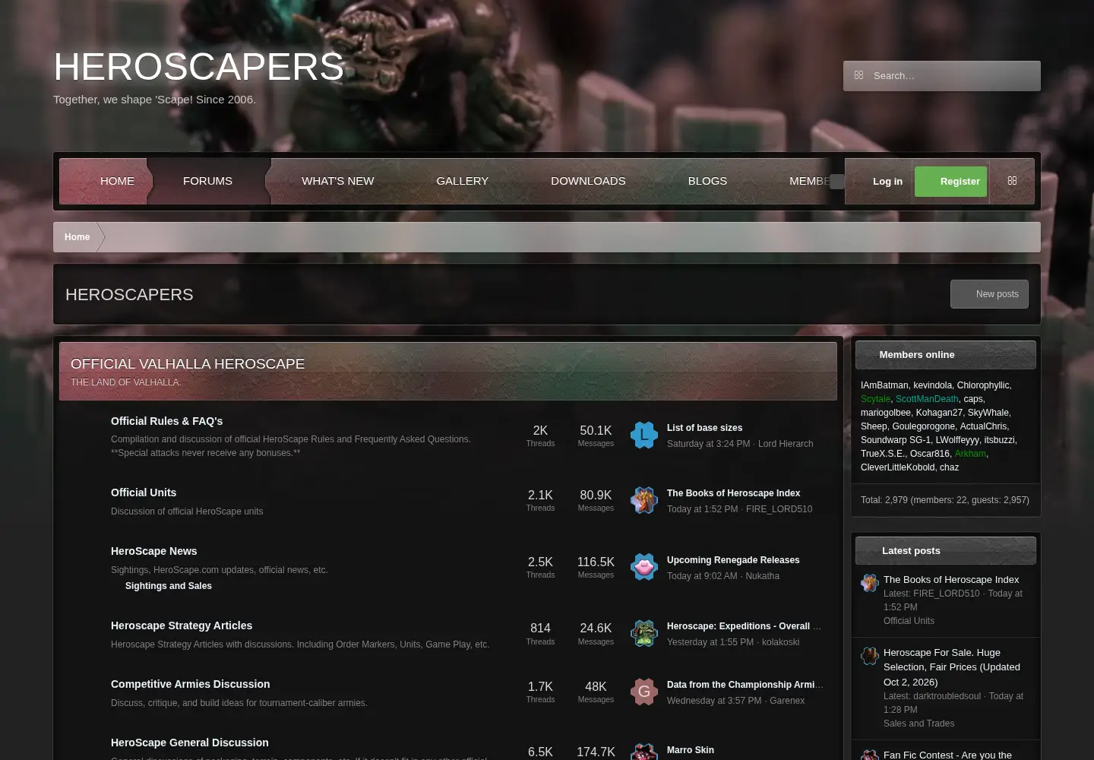Viewport: 1094px width, 760px height.
Task: Open the Official Valhalla Heroscape category heading
Action: [188, 364]
